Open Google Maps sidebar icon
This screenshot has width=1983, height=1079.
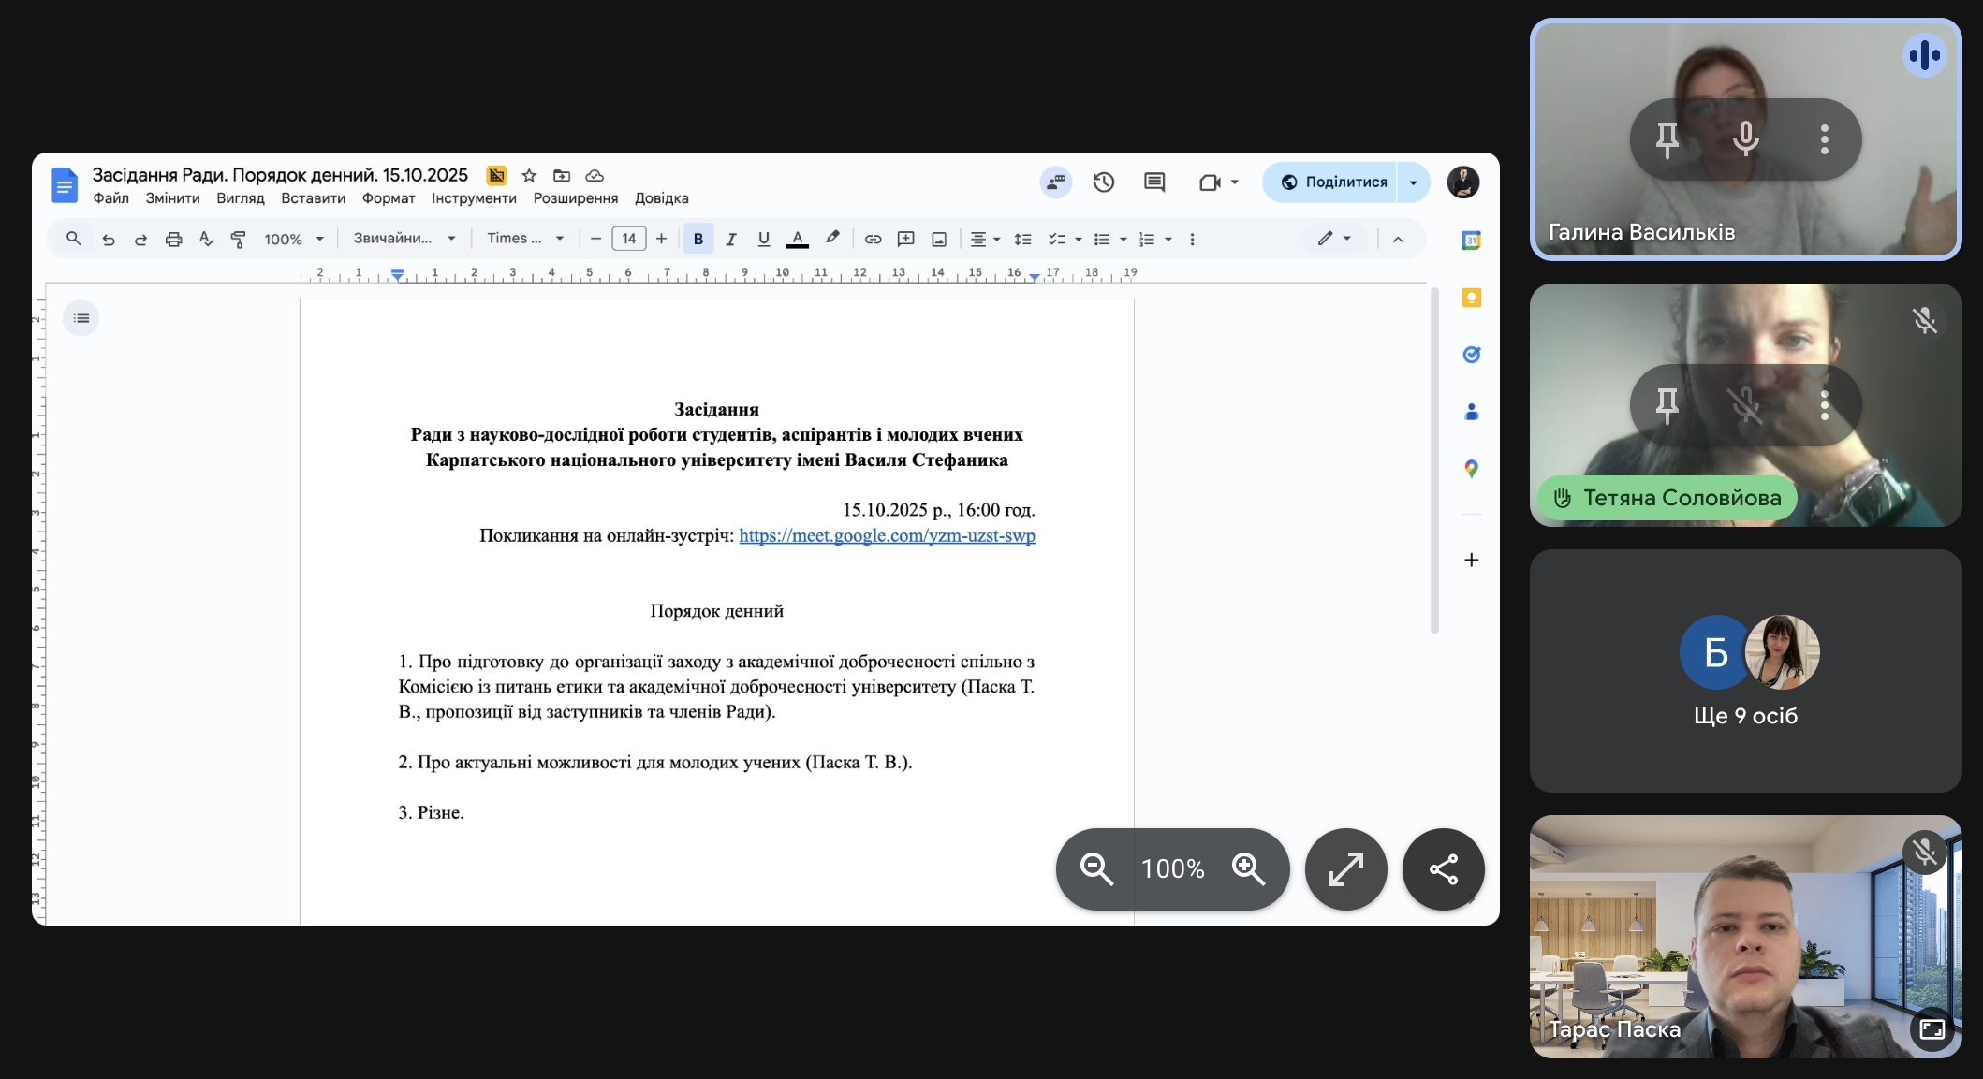pyautogui.click(x=1471, y=469)
